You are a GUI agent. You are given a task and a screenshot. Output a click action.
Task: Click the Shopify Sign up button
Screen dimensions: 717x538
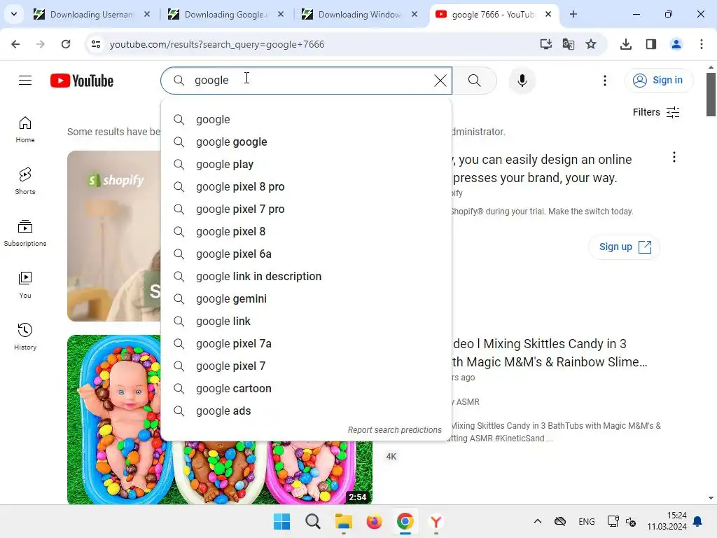(x=624, y=247)
